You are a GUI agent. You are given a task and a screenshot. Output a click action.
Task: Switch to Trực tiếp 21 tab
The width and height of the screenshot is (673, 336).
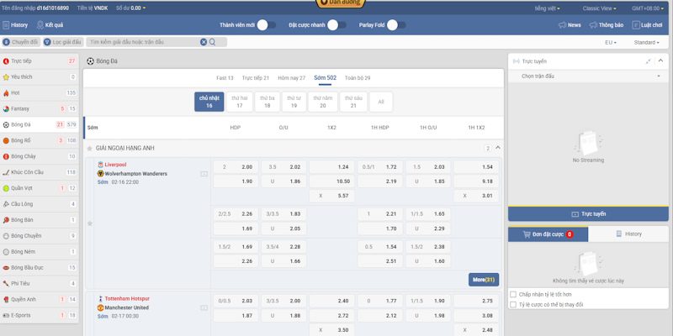tap(256, 78)
